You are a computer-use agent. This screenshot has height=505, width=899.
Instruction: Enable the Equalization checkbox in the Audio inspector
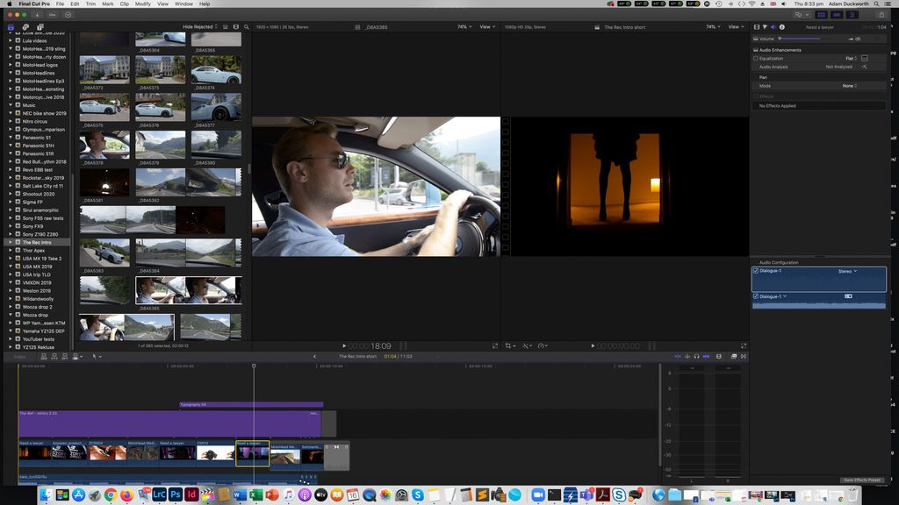(755, 58)
